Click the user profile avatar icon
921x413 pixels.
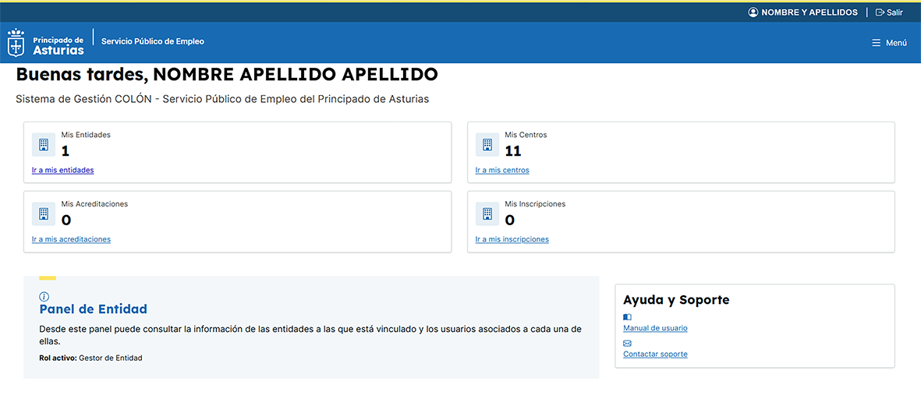(x=753, y=12)
